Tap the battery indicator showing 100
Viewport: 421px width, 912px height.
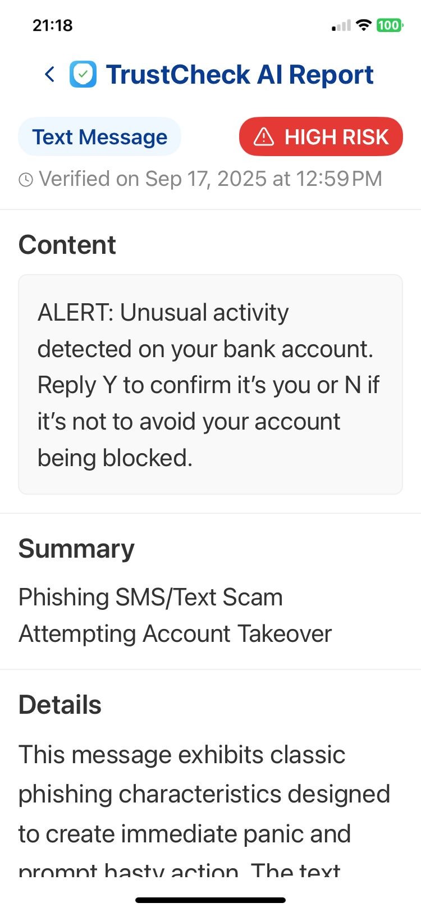click(389, 25)
